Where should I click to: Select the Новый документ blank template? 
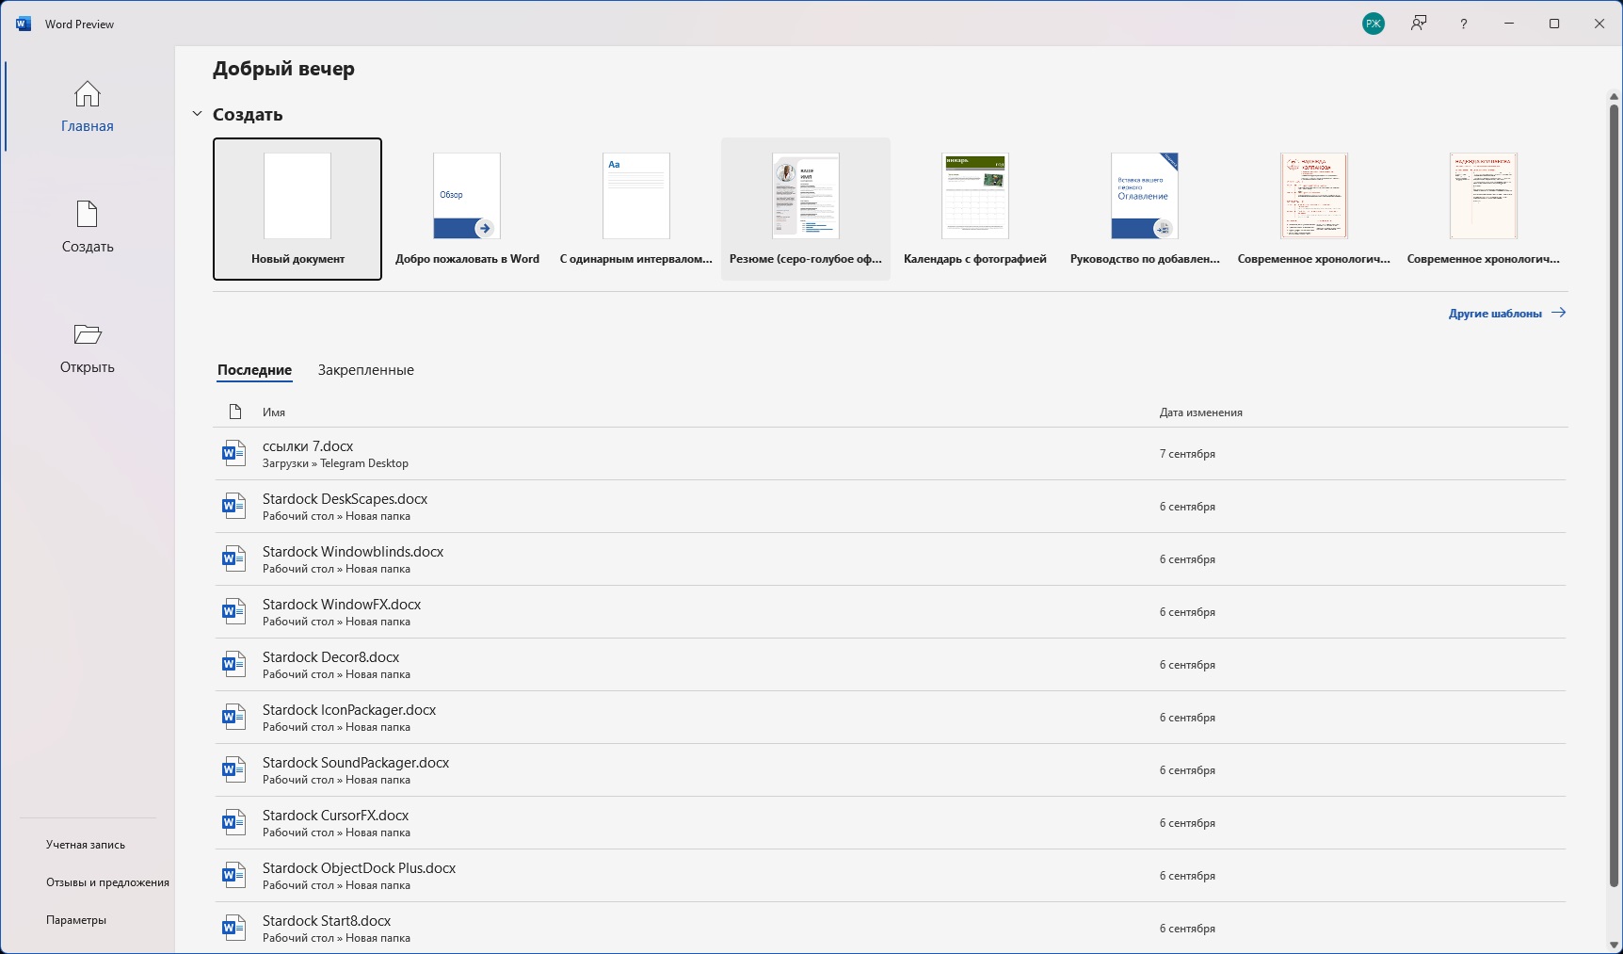click(x=297, y=209)
